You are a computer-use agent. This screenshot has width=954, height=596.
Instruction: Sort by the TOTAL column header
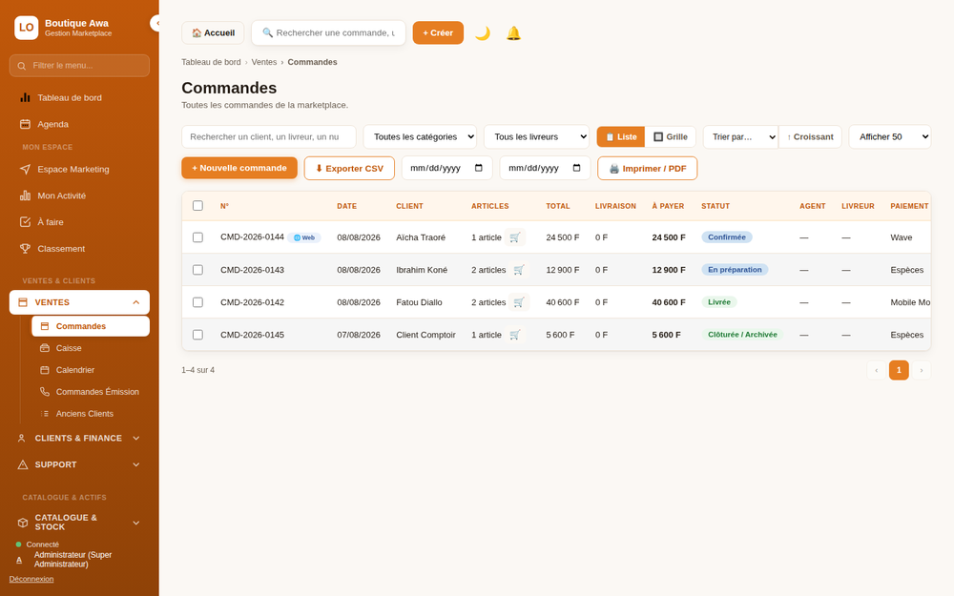click(558, 206)
